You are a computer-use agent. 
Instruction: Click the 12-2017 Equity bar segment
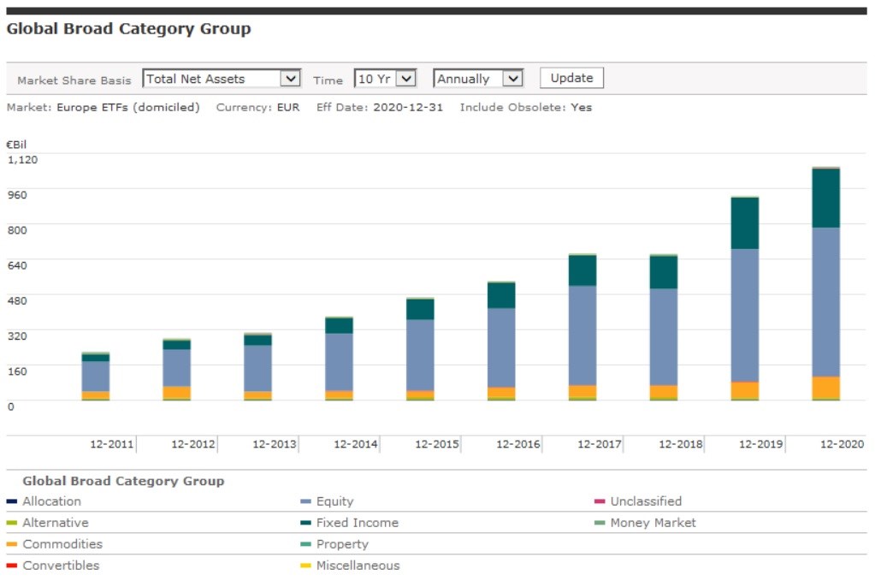coord(582,335)
